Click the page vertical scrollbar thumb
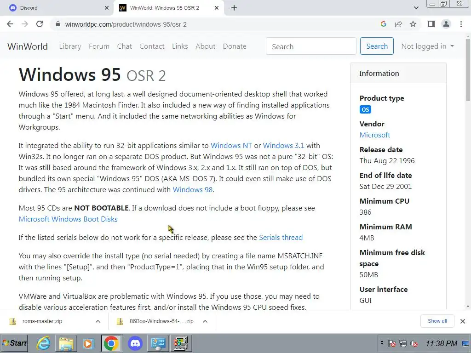The image size is (471, 353). (468, 70)
